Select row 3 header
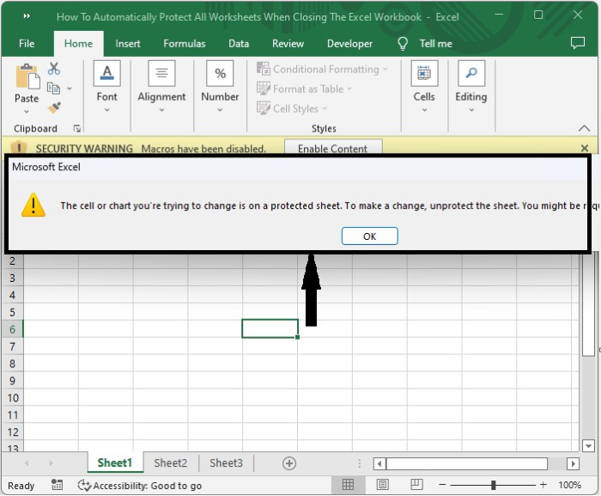The width and height of the screenshot is (601, 496). click(x=12, y=278)
